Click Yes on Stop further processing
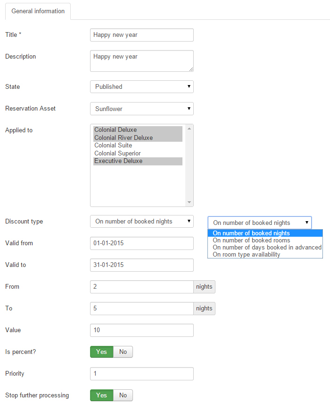 (x=101, y=395)
